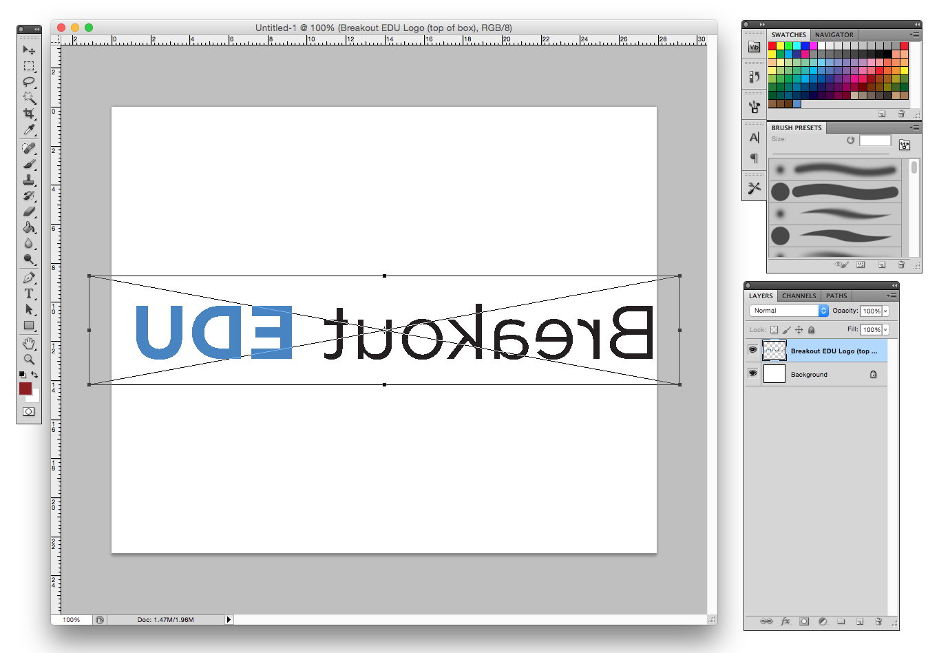Open the Normal blend mode dropdown
Image resolution: width=939 pixels, height=653 pixels.
click(788, 311)
